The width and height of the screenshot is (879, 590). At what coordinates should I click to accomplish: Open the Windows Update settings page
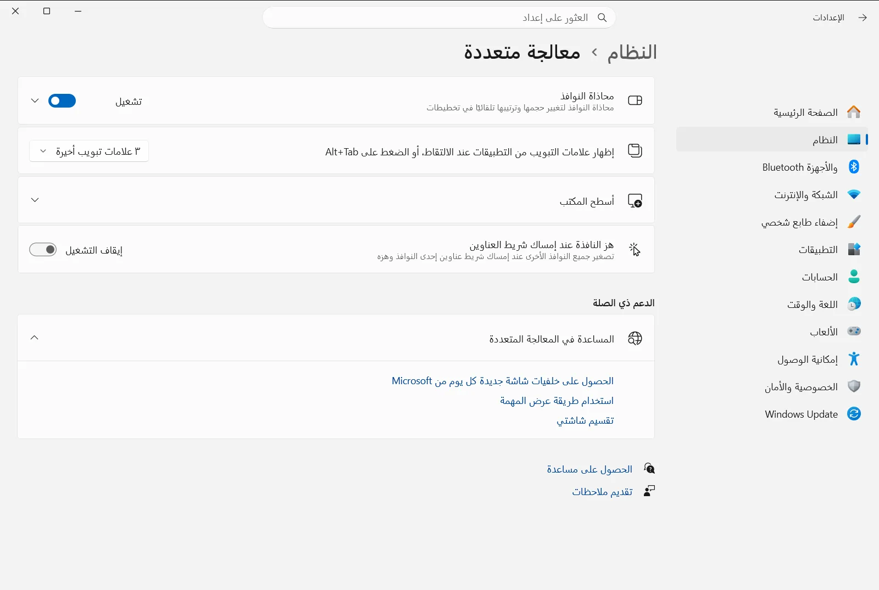click(772, 414)
